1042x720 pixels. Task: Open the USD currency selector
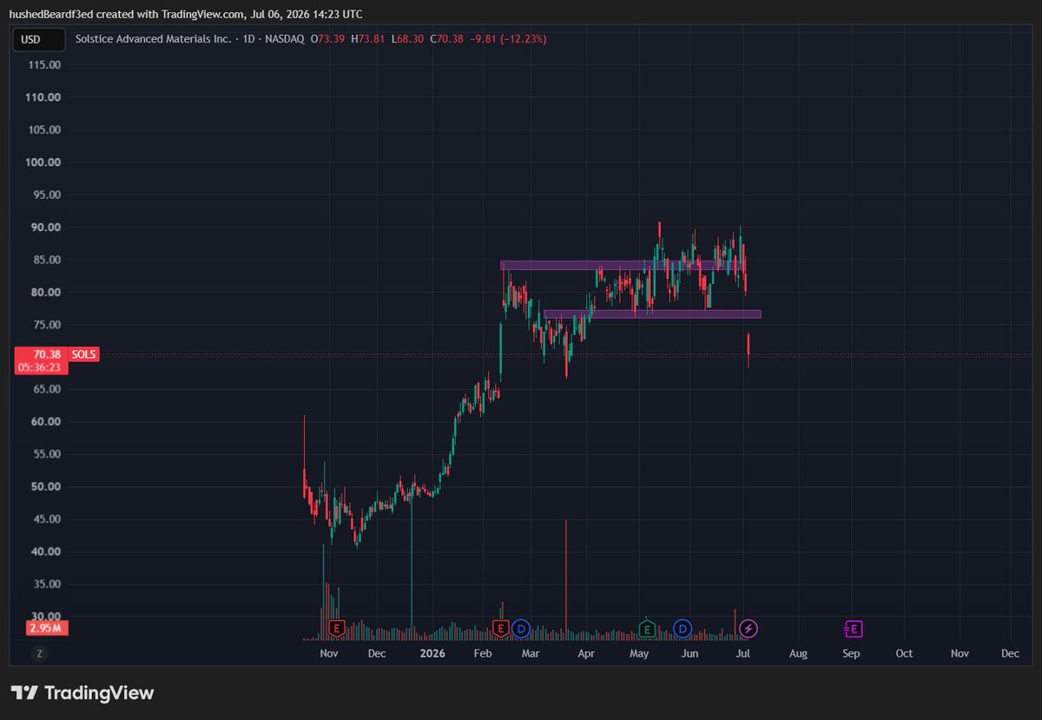[40, 39]
